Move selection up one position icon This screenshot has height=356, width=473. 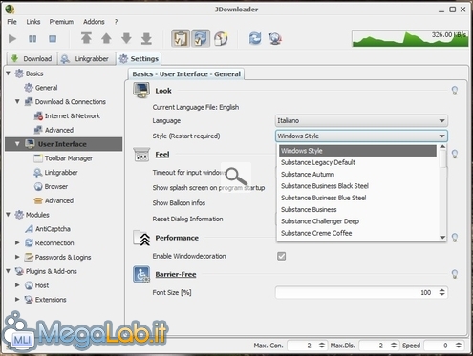tap(106, 38)
